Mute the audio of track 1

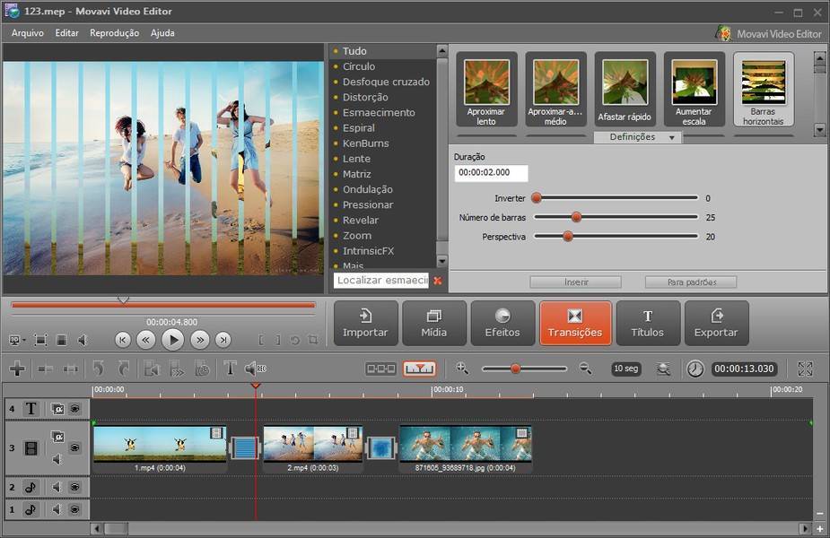57,509
